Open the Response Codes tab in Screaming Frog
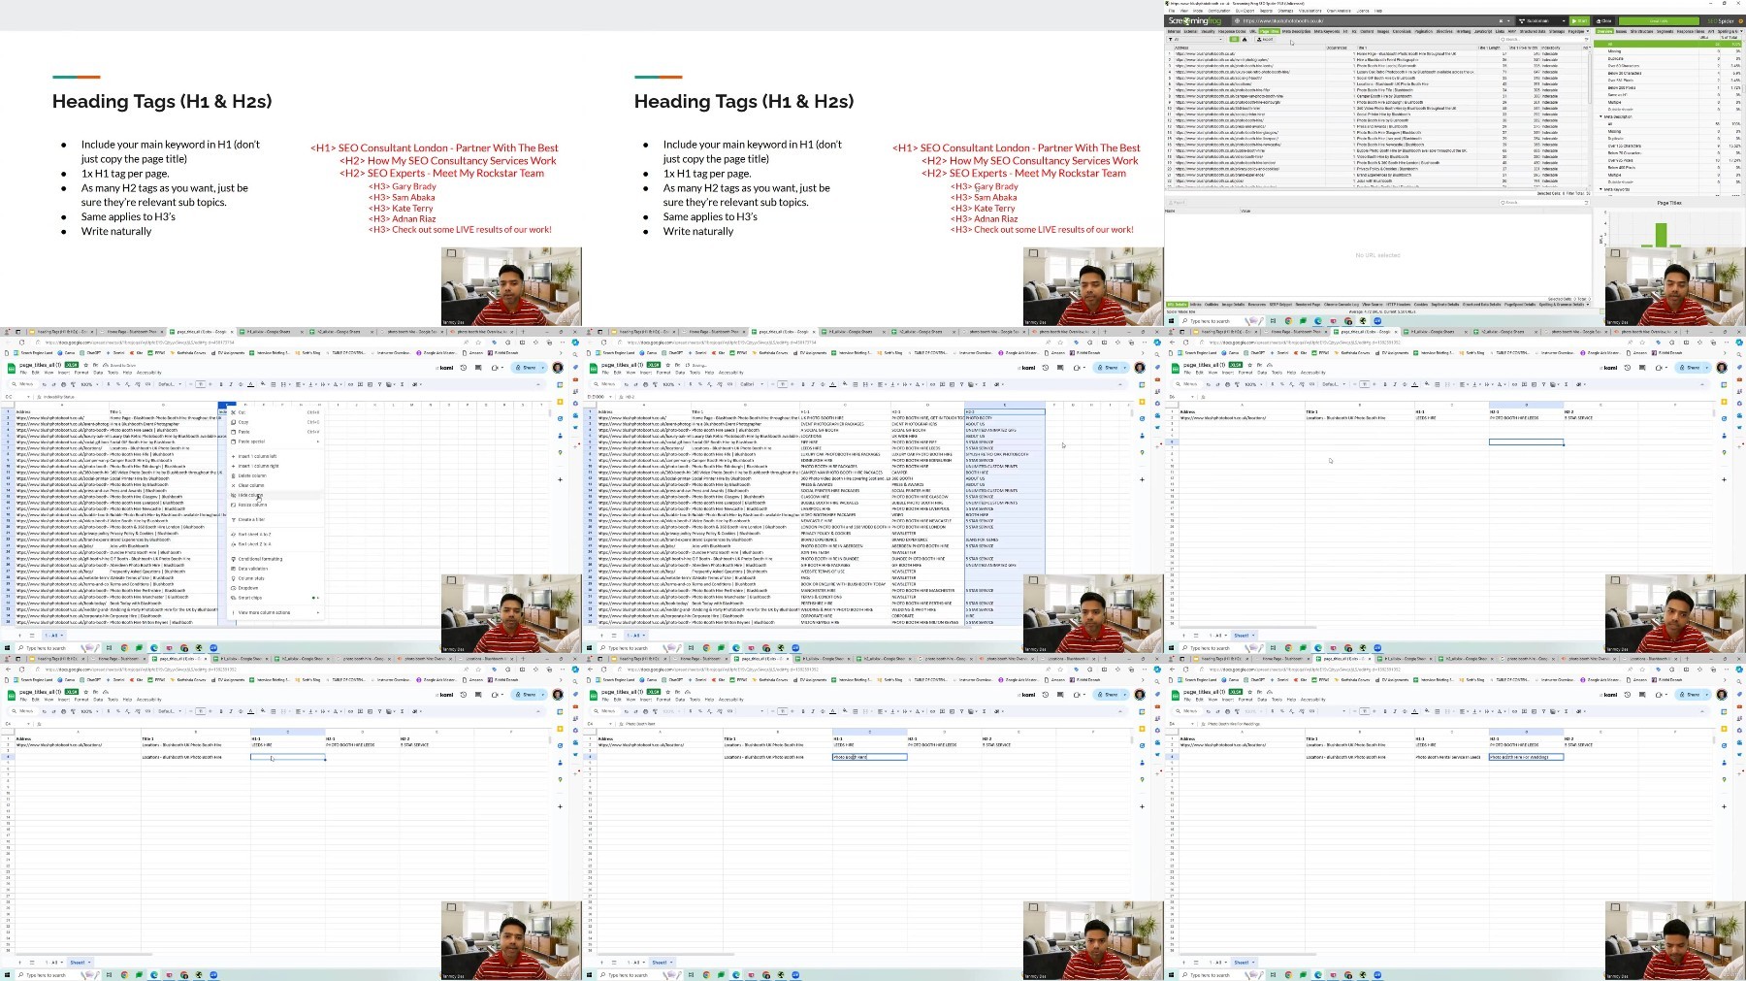 click(x=1233, y=31)
